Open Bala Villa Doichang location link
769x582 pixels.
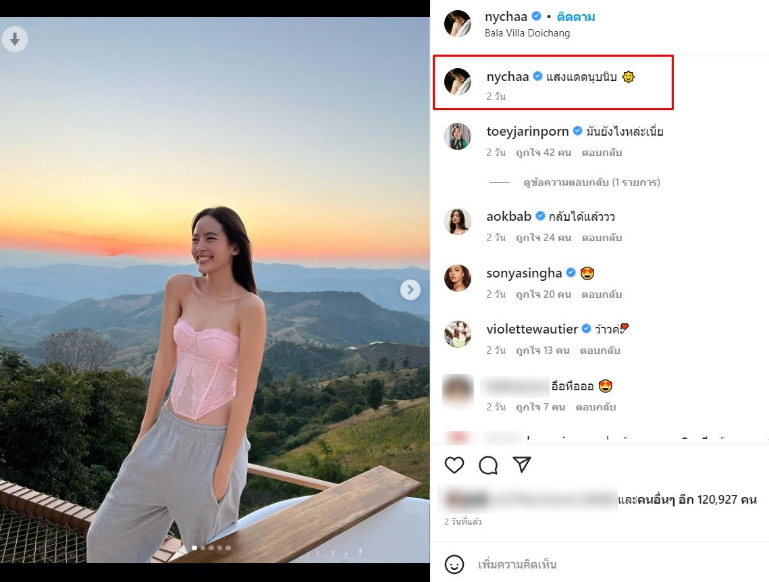coord(527,33)
